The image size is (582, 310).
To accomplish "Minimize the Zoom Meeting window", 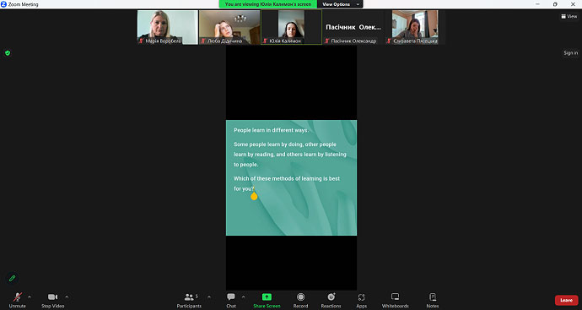I will [537, 4].
